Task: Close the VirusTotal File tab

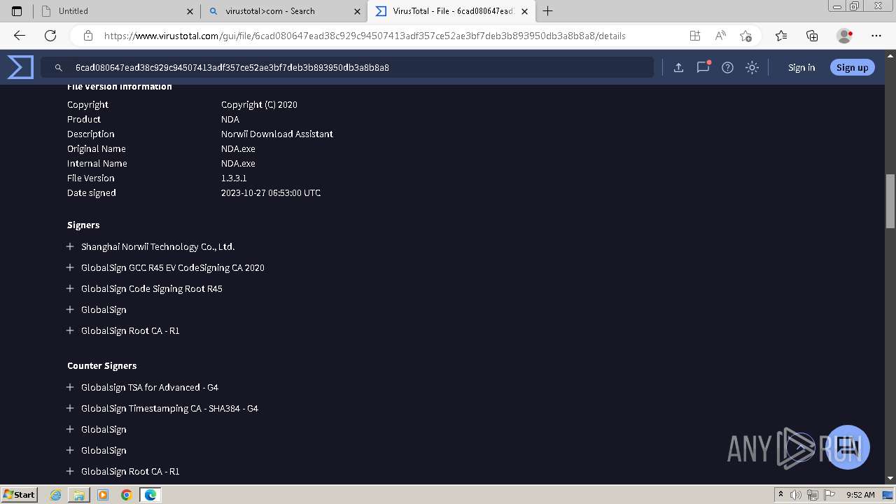Action: [x=524, y=11]
